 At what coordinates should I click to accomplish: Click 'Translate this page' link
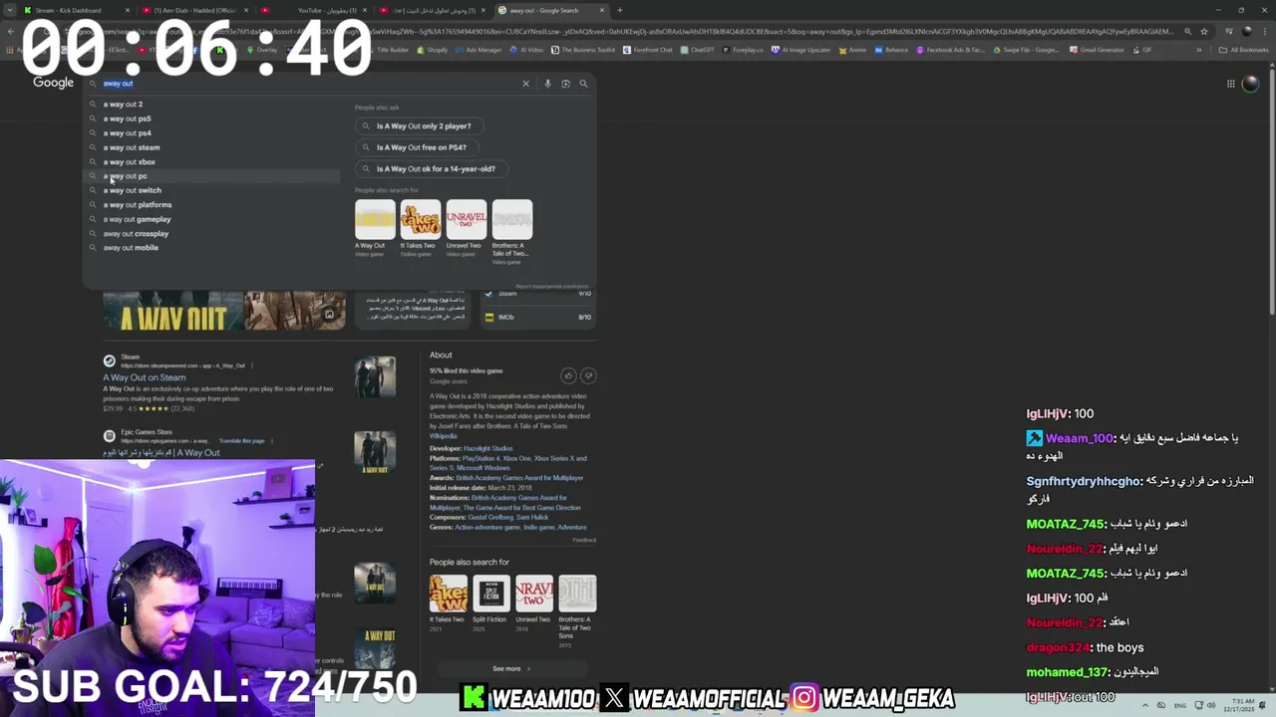pyautogui.click(x=241, y=440)
